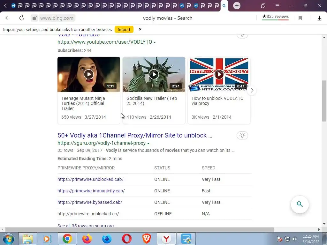Click the horizontal scrollbar thumb
327x245 pixels.
(x=140, y=230)
